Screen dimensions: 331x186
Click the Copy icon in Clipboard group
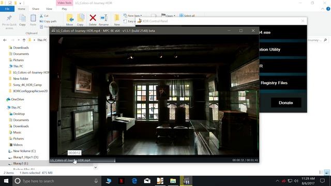pos(22,19)
